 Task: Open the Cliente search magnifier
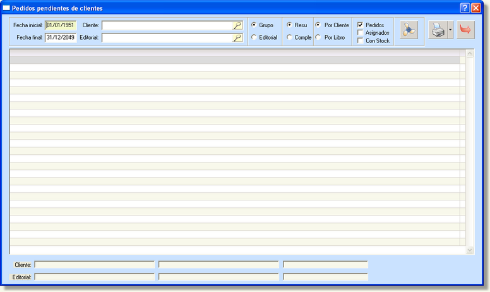[x=237, y=26]
